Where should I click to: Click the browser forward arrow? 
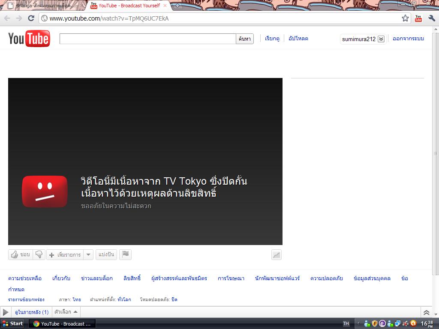coord(19,18)
